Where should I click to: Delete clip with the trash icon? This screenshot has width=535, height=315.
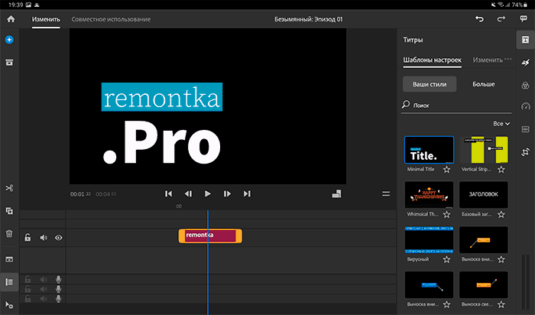tap(9, 234)
